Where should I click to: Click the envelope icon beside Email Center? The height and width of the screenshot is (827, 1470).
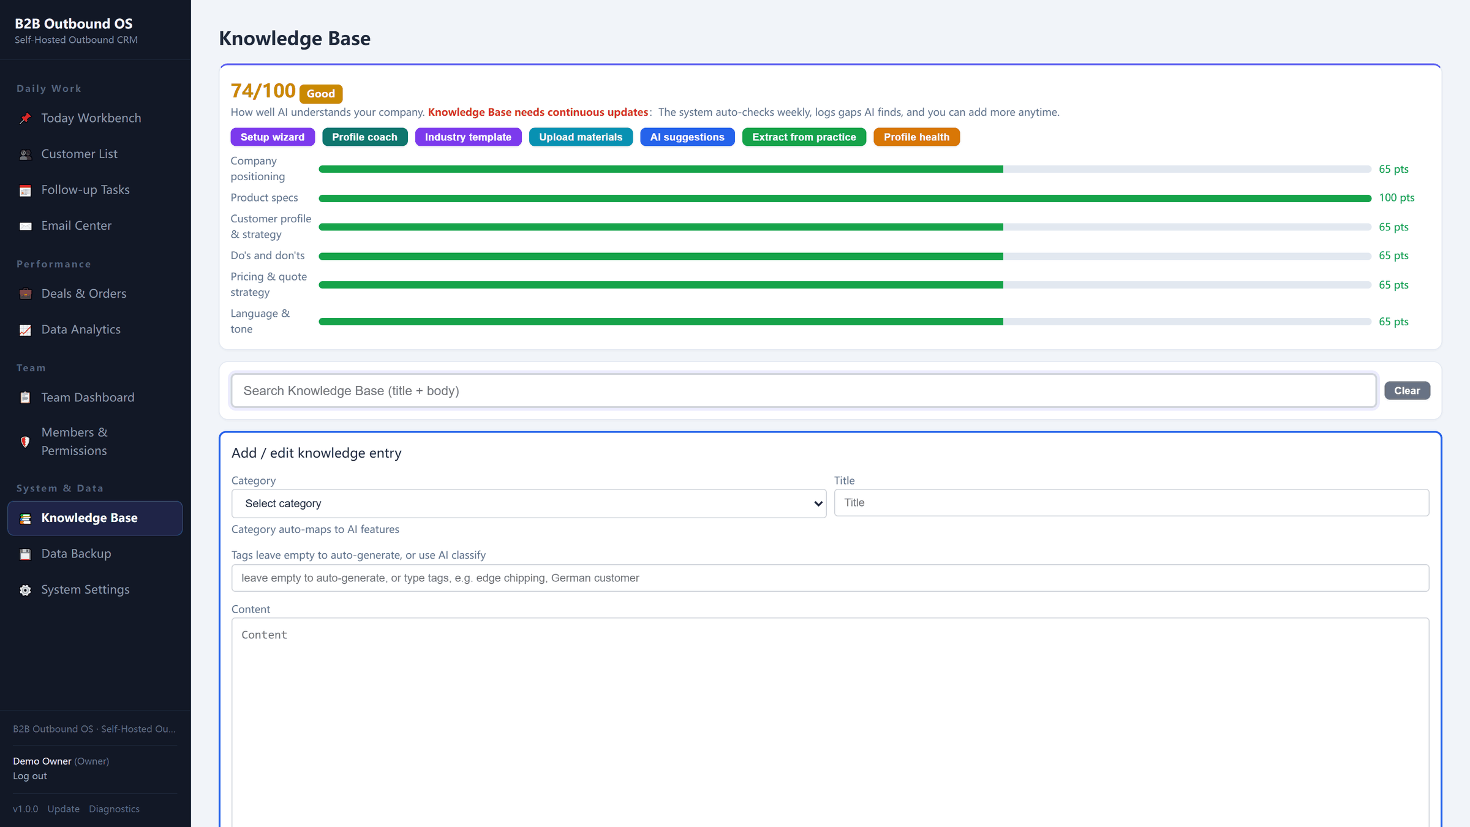tap(25, 226)
